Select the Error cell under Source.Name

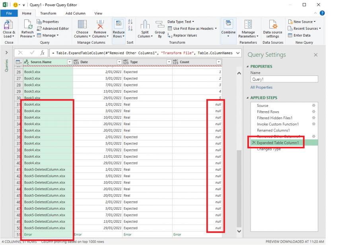pos(48,235)
